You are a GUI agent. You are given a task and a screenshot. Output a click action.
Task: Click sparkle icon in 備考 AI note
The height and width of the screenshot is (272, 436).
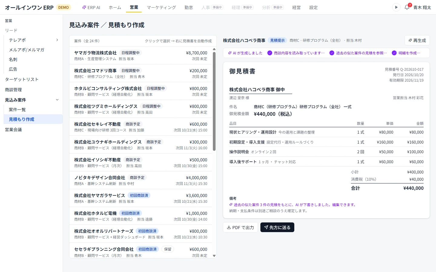[x=231, y=205]
